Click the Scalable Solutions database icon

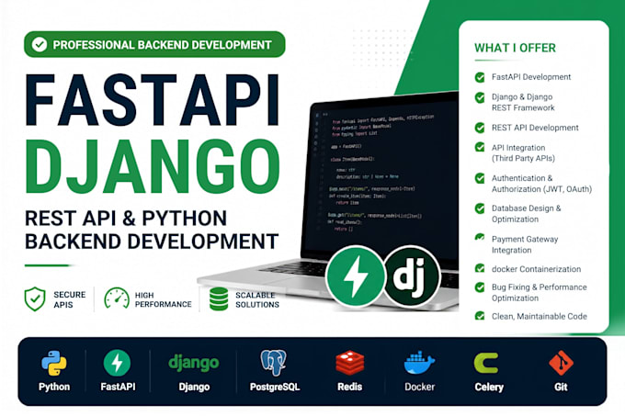coord(219,299)
